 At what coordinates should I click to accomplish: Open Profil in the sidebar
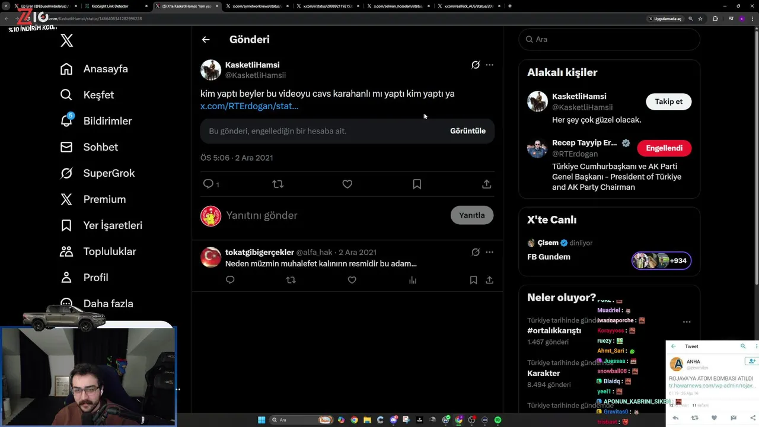pos(84,278)
